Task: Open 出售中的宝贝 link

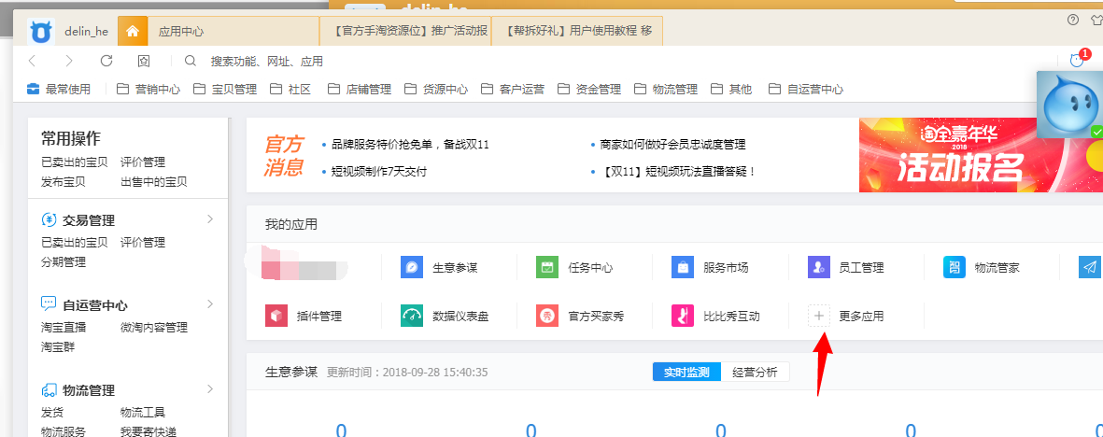Action: click(154, 181)
